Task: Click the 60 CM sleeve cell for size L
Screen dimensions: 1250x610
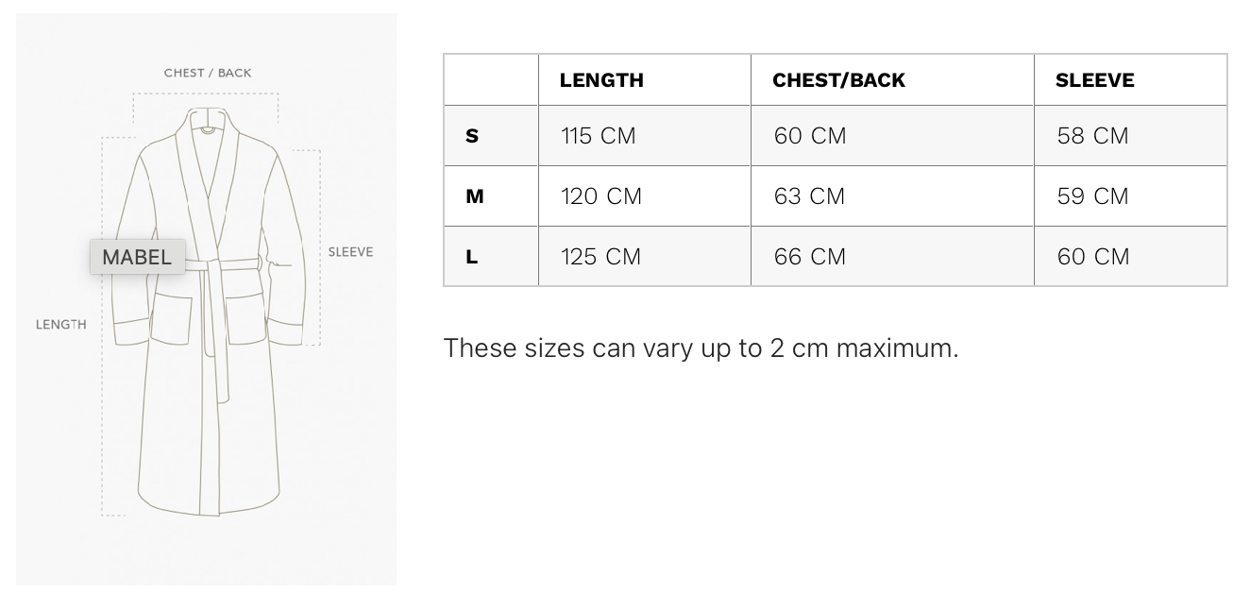Action: tap(1092, 257)
